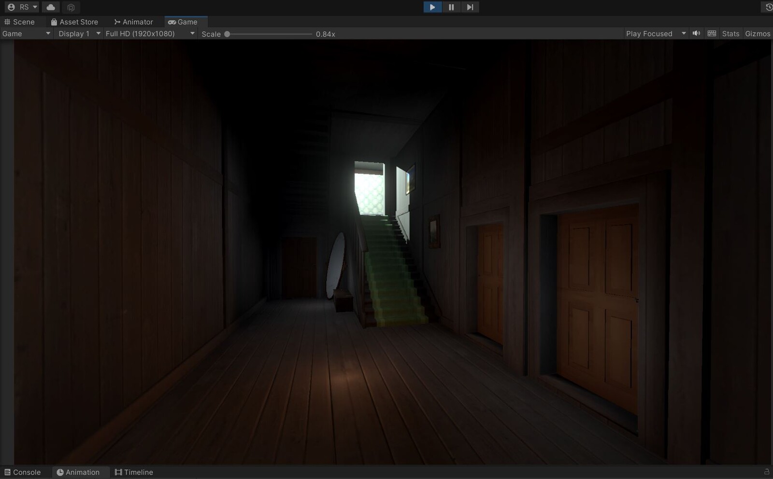Advance one frame with the Step button
The width and height of the screenshot is (773, 479).
(470, 7)
